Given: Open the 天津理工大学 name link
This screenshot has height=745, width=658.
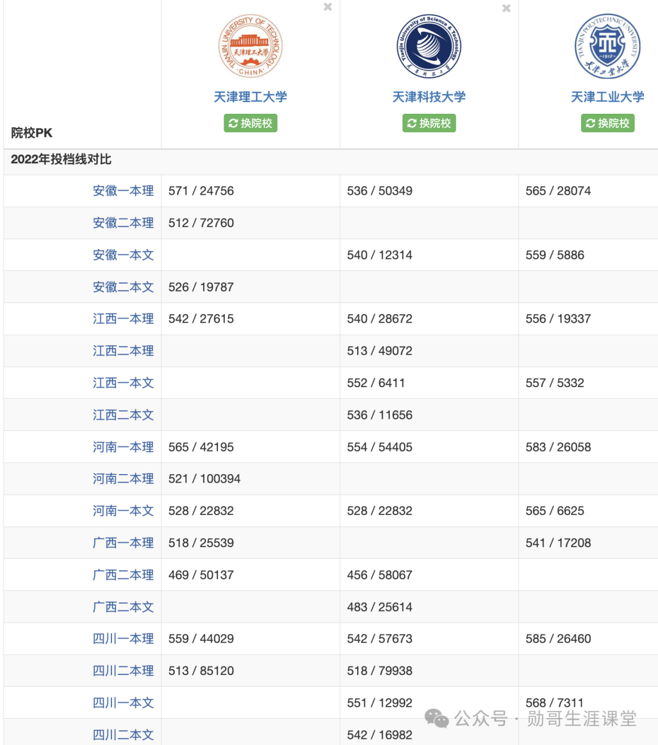Looking at the screenshot, I should [x=250, y=96].
